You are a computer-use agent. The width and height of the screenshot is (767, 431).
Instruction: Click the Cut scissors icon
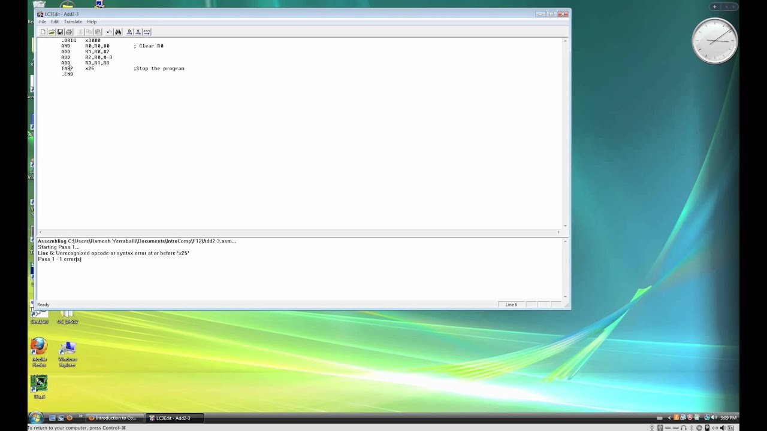click(80, 32)
